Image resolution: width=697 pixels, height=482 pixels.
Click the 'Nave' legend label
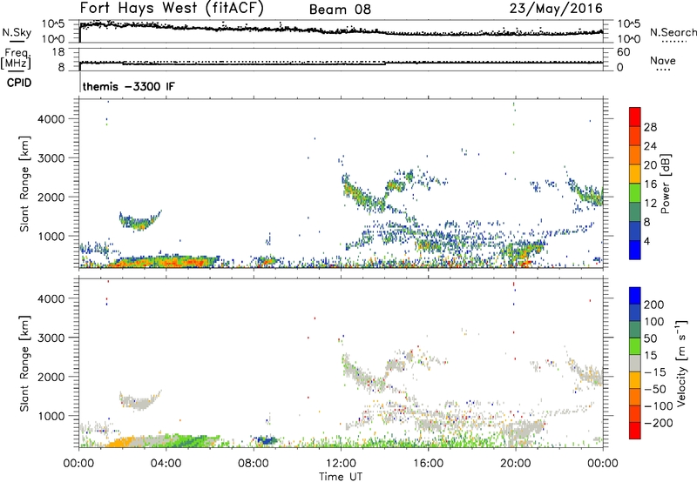(663, 60)
